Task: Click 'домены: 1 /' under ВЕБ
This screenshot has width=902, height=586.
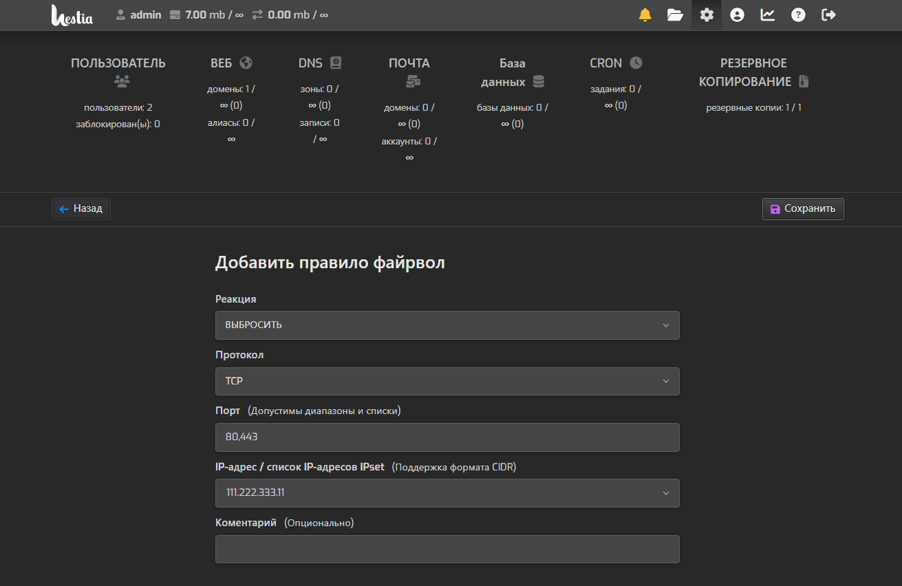Action: coord(231,89)
